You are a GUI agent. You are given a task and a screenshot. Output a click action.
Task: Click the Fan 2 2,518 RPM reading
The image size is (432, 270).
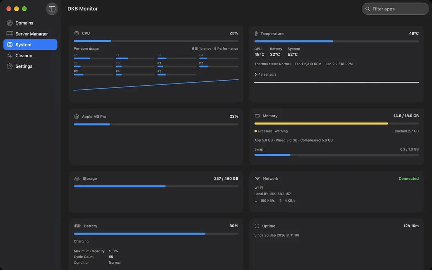pos(339,64)
